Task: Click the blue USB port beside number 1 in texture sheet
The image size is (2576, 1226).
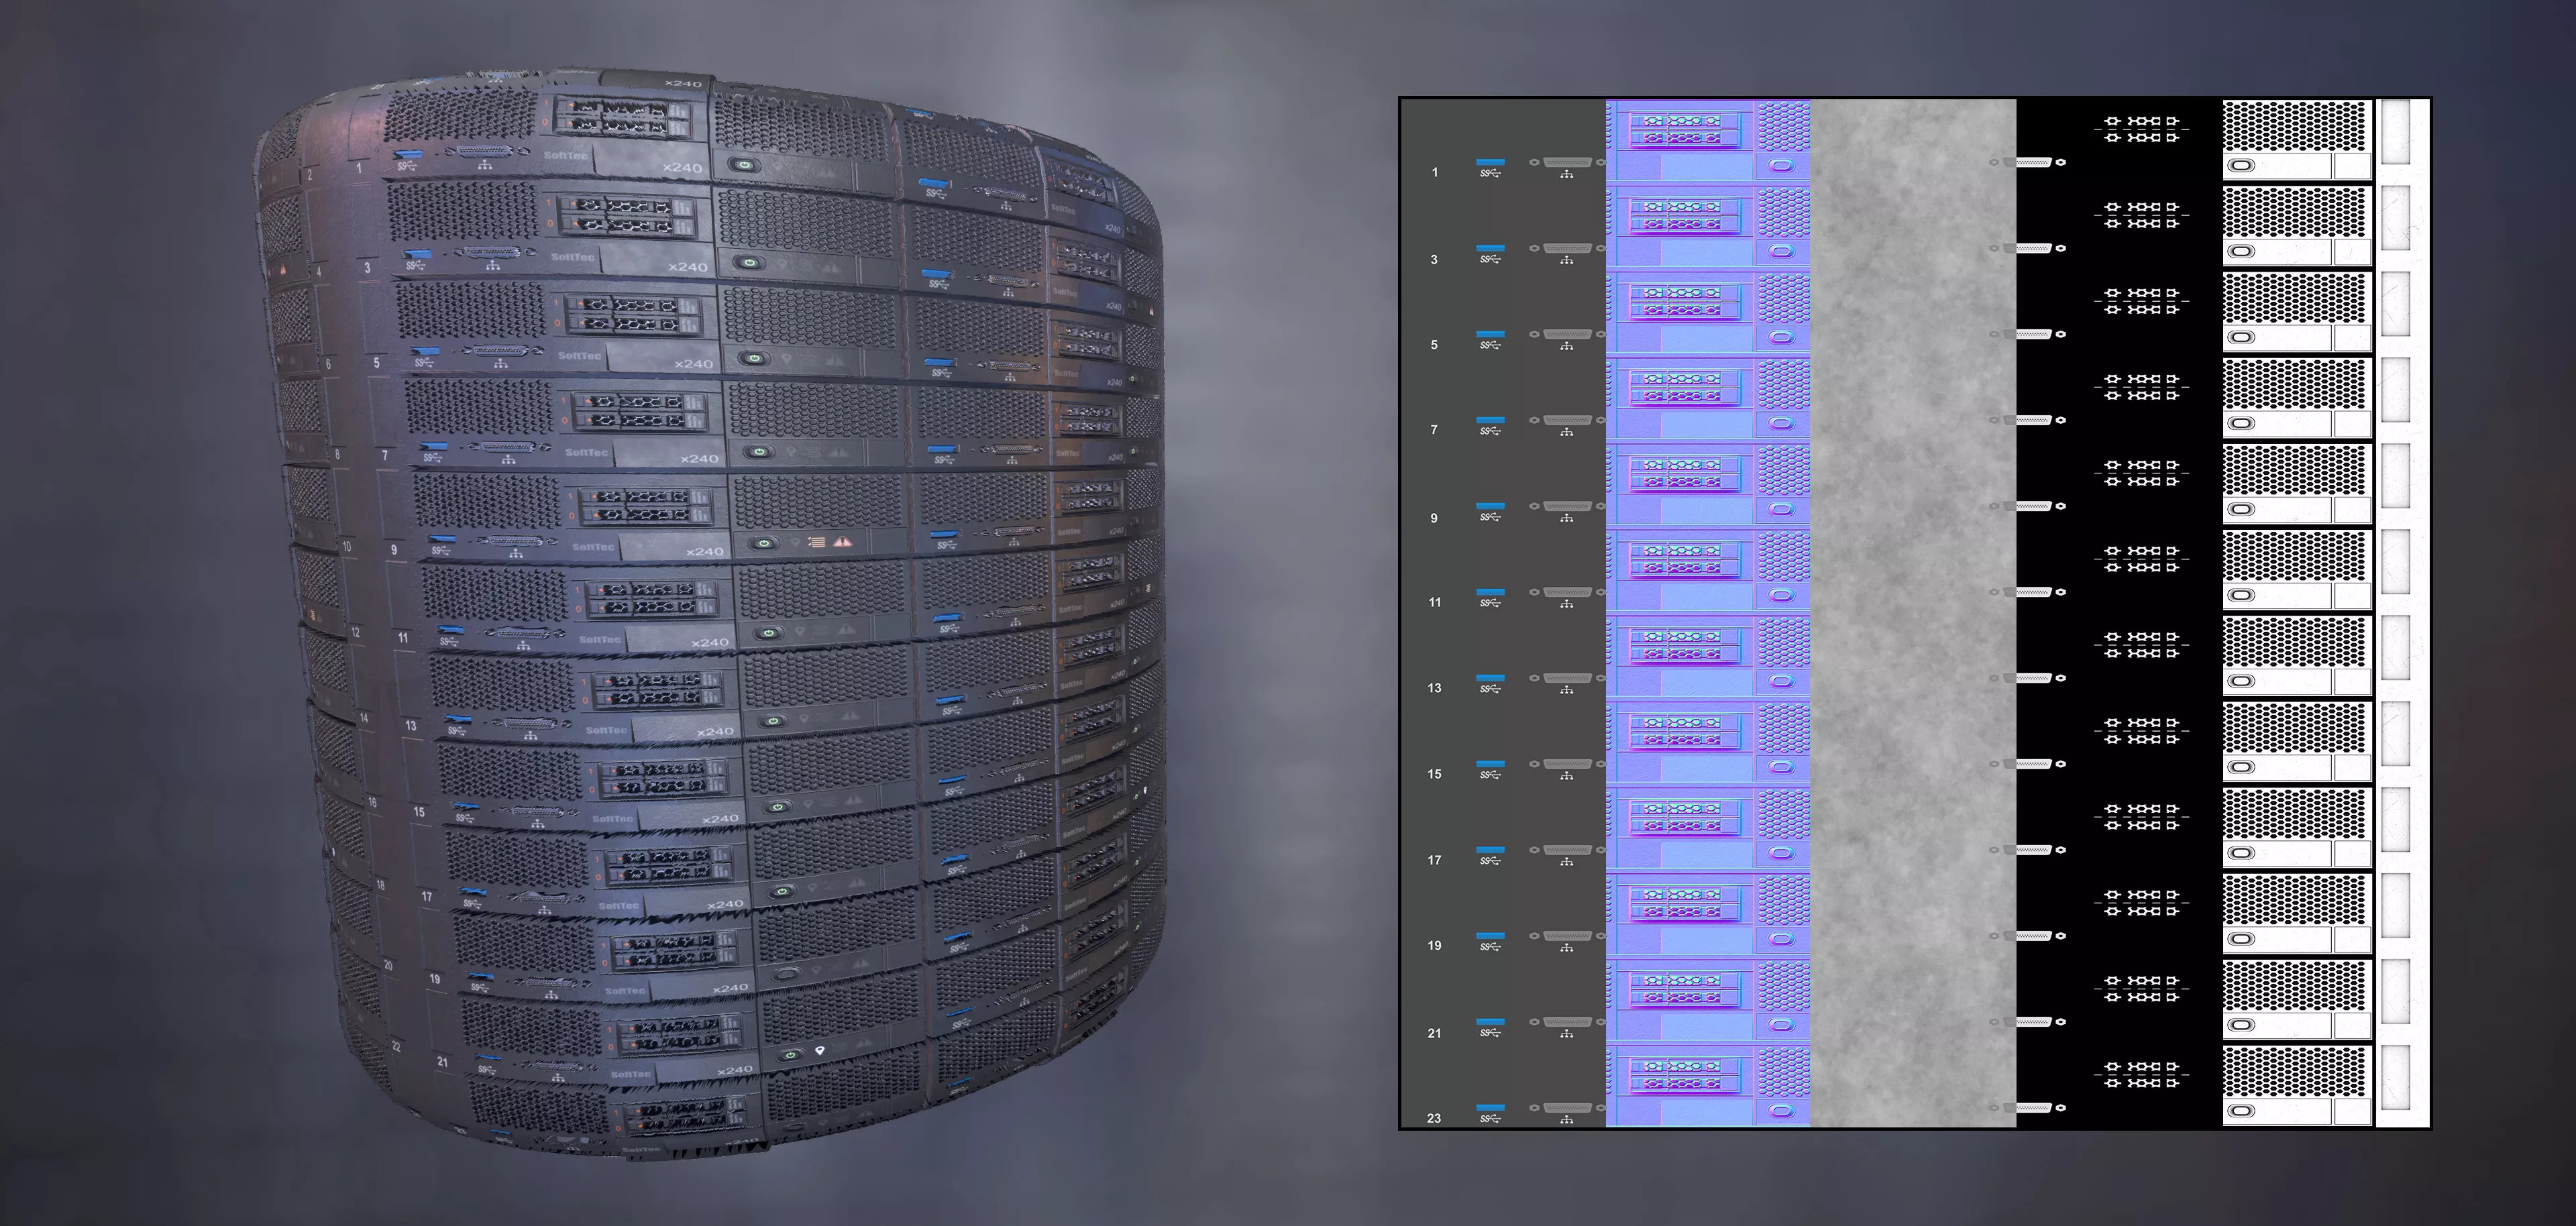Action: [x=1490, y=161]
